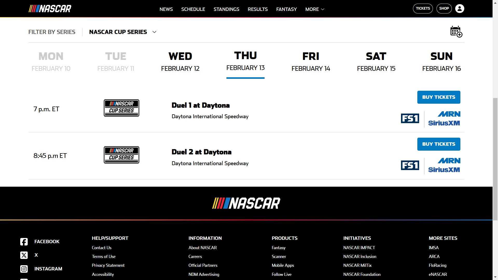Click the scrollbar up arrow
This screenshot has width=498, height=280.
495,2
